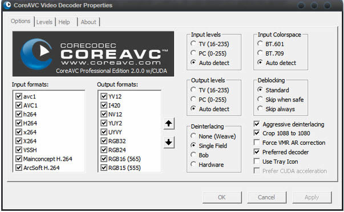This screenshot has width=344, height=212.
Task: Click the CoreAVC logo banner
Action: pyautogui.click(x=93, y=54)
